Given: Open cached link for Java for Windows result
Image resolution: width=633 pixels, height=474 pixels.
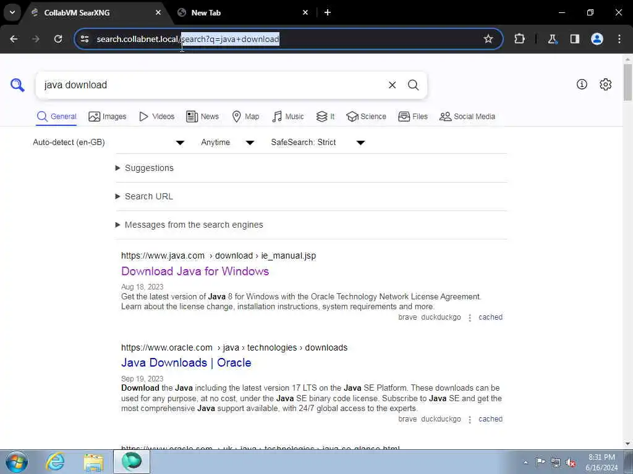Looking at the screenshot, I should [490, 317].
